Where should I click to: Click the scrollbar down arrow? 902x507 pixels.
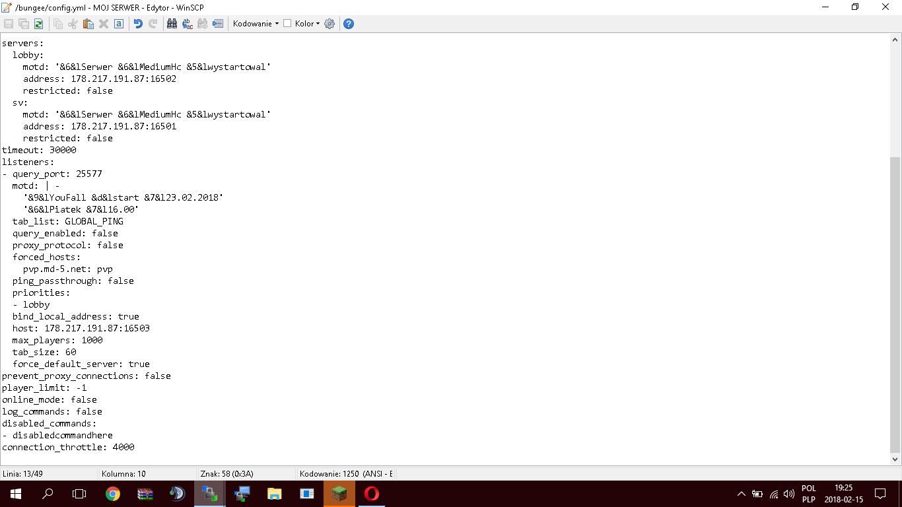(x=895, y=459)
